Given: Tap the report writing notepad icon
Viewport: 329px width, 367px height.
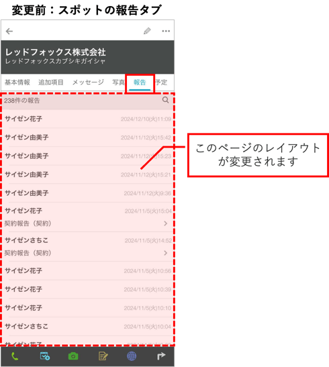Looking at the screenshot, I should (x=103, y=356).
